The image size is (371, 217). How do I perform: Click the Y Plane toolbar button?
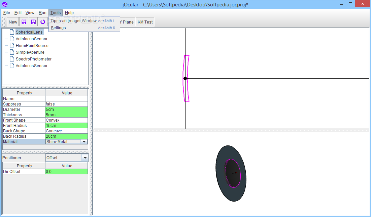128,22
